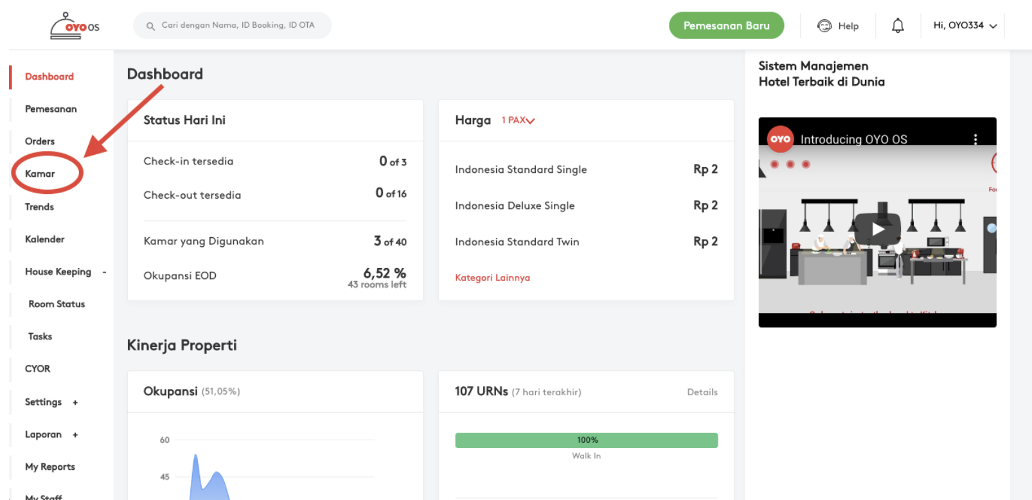
Task: Click the Introducing OYO OS video title
Action: coord(853,139)
